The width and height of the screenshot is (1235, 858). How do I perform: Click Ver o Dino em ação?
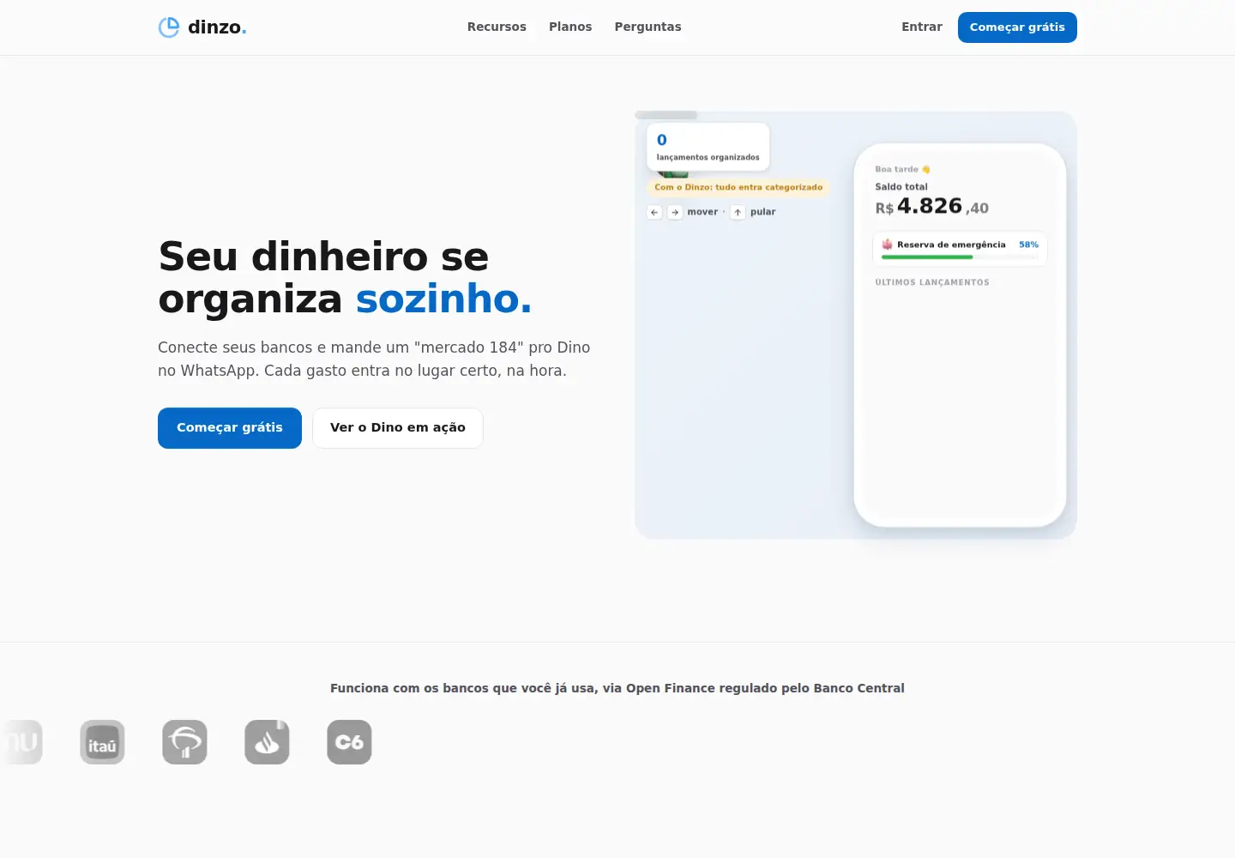tap(398, 428)
